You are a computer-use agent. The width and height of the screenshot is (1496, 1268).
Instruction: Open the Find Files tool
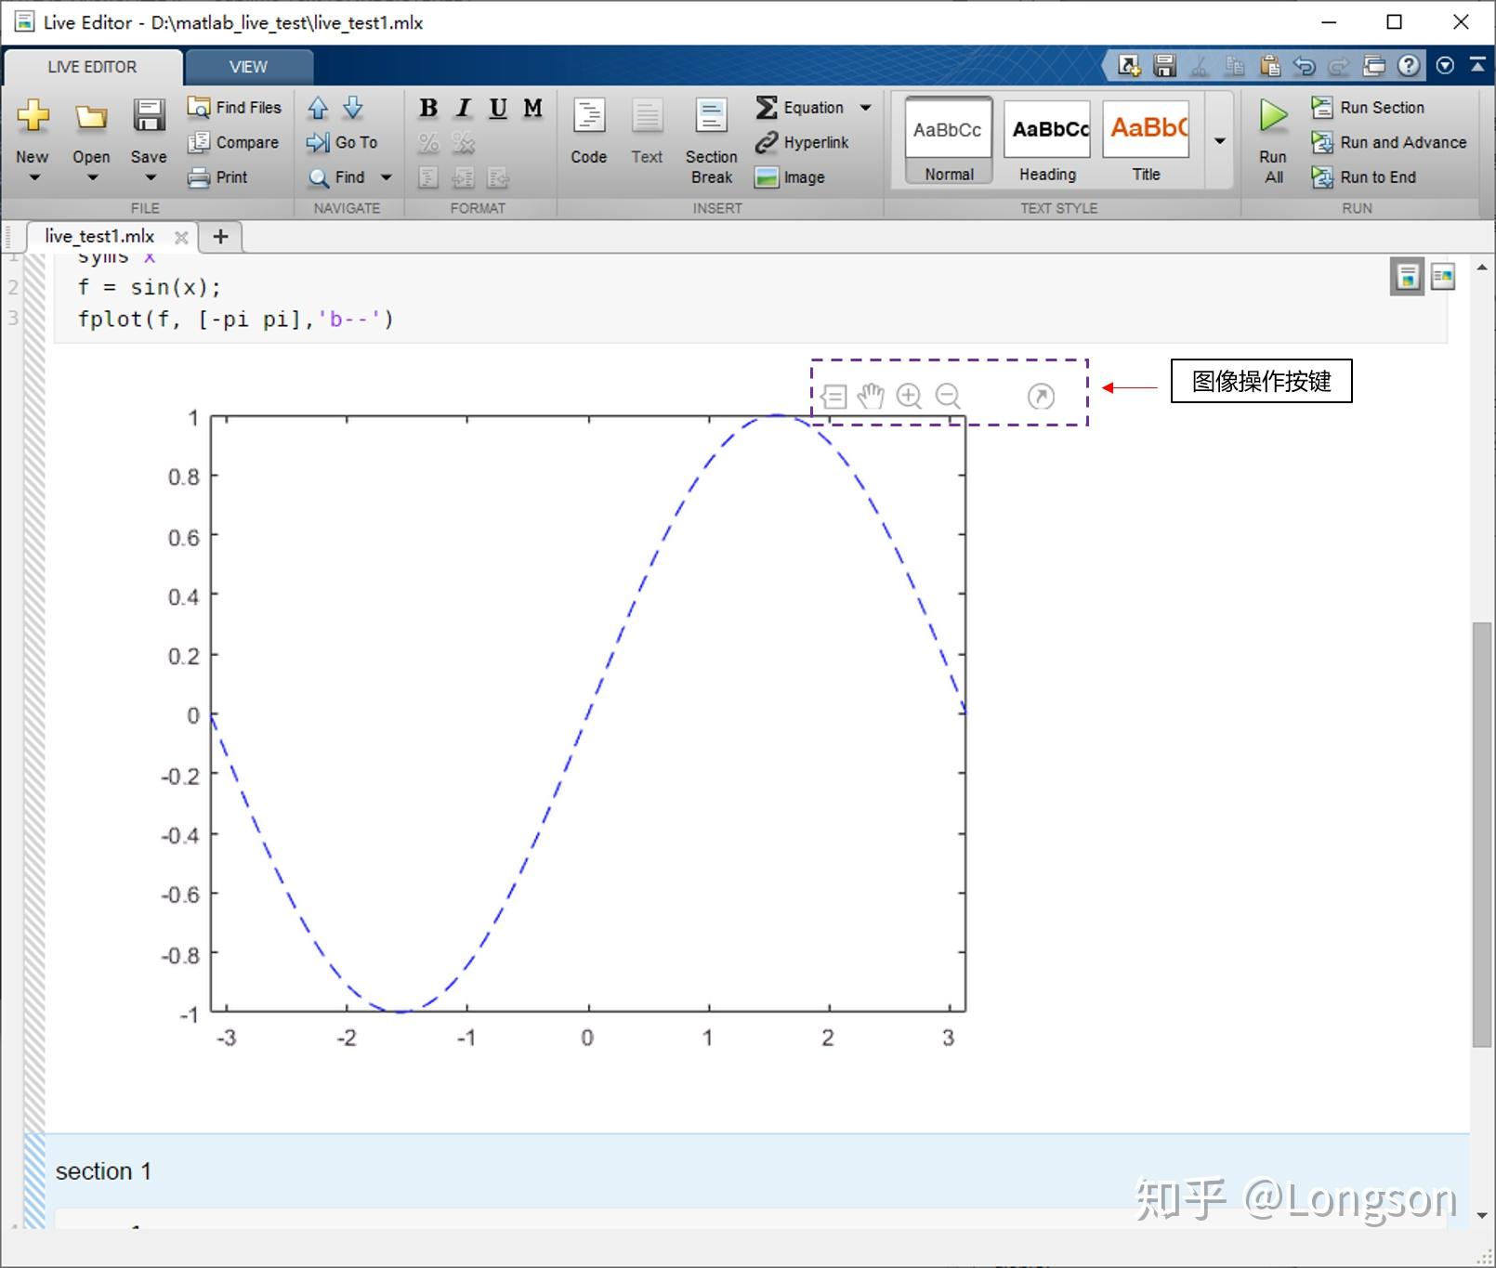point(234,106)
